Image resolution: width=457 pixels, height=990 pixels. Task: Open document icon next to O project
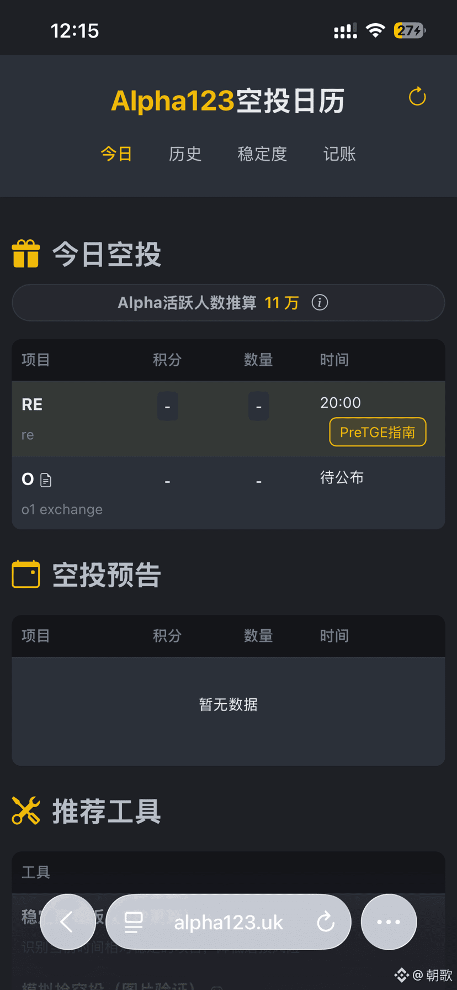(x=46, y=480)
